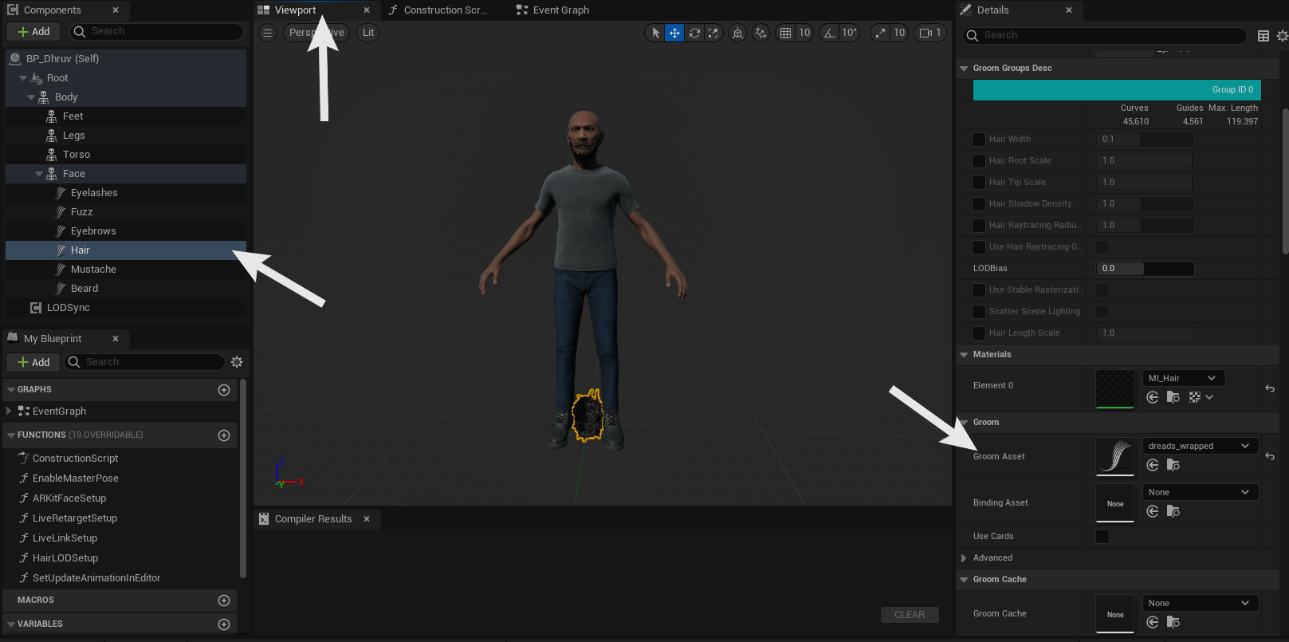Focus the Details panel search field
The image size is (1289, 642).
(1105, 36)
